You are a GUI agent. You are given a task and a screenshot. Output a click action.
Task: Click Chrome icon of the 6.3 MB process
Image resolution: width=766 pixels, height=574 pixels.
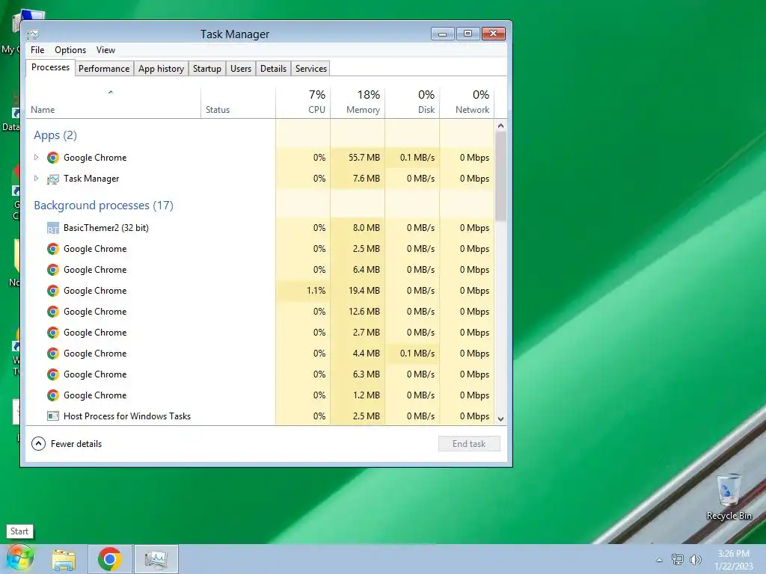53,374
